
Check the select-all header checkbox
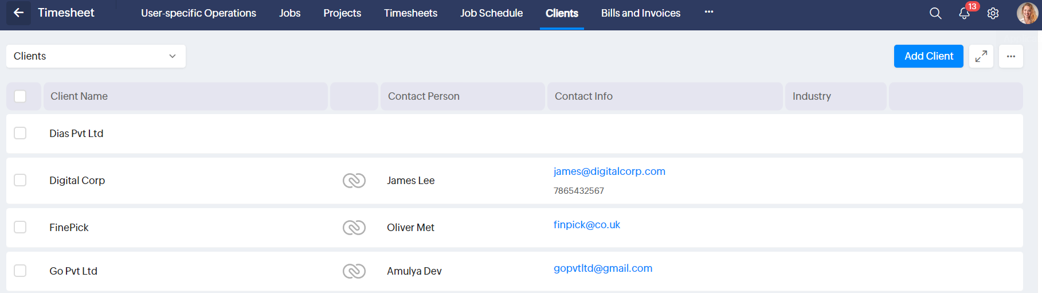[x=20, y=96]
